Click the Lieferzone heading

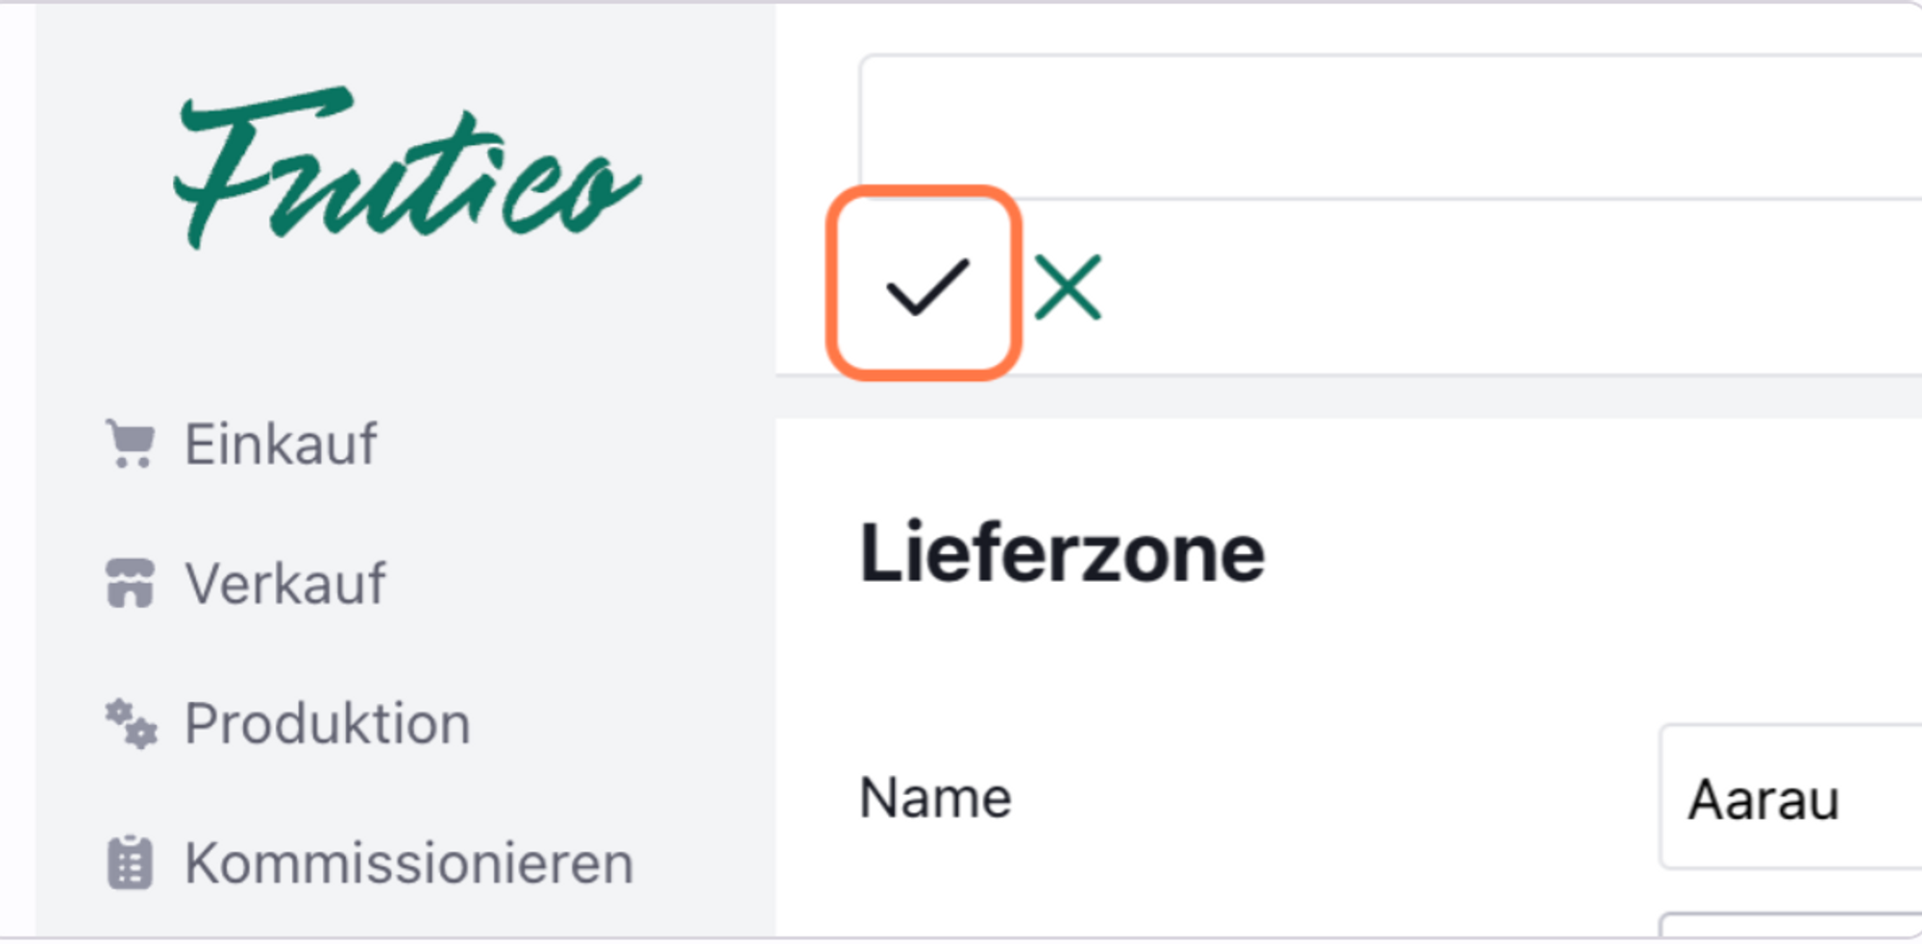[x=1061, y=553]
